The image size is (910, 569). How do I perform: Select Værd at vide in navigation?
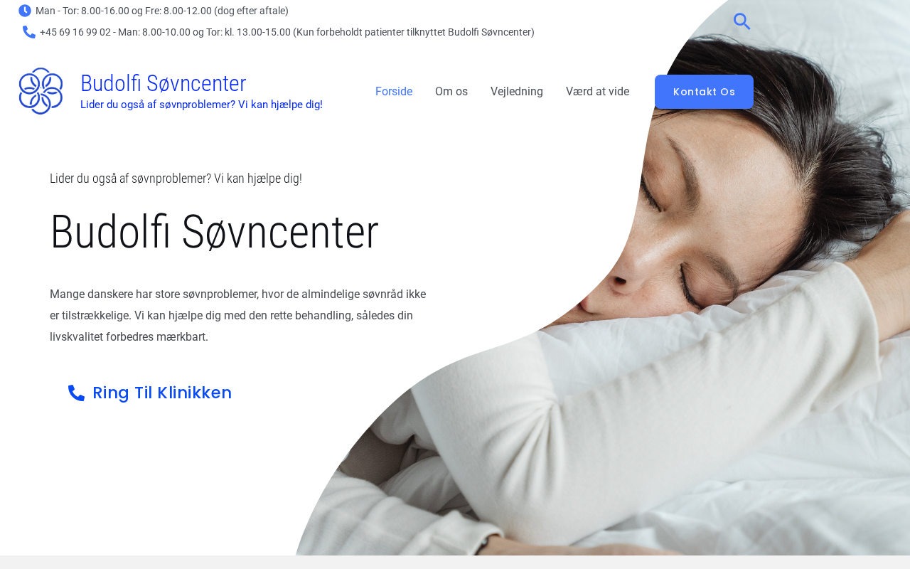tap(597, 92)
